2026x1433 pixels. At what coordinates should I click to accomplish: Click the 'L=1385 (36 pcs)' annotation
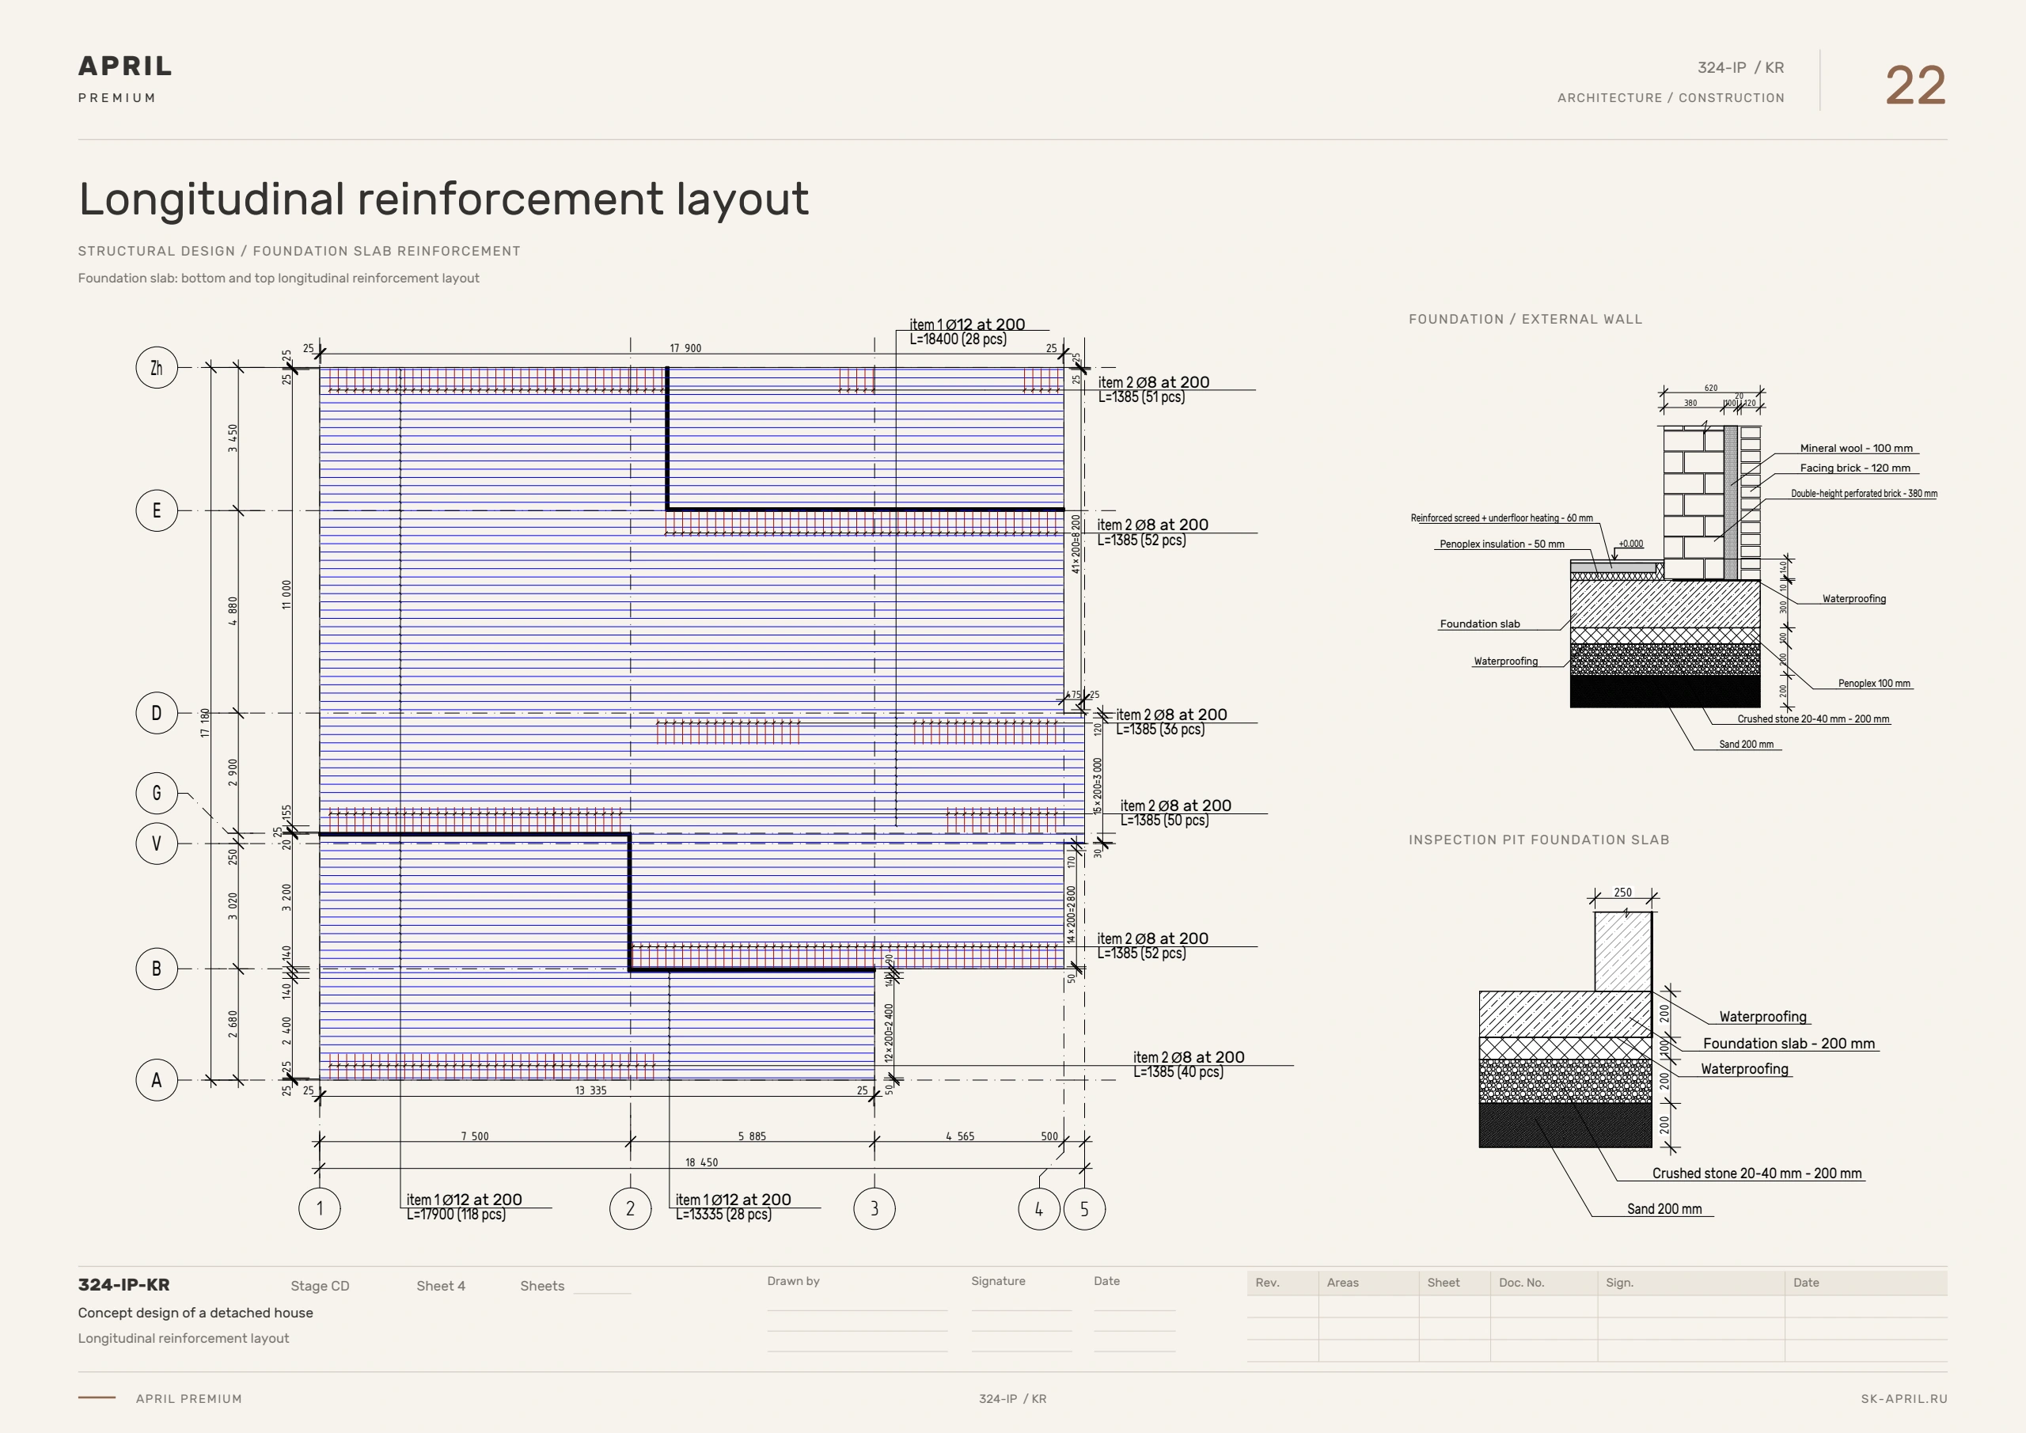click(1160, 730)
